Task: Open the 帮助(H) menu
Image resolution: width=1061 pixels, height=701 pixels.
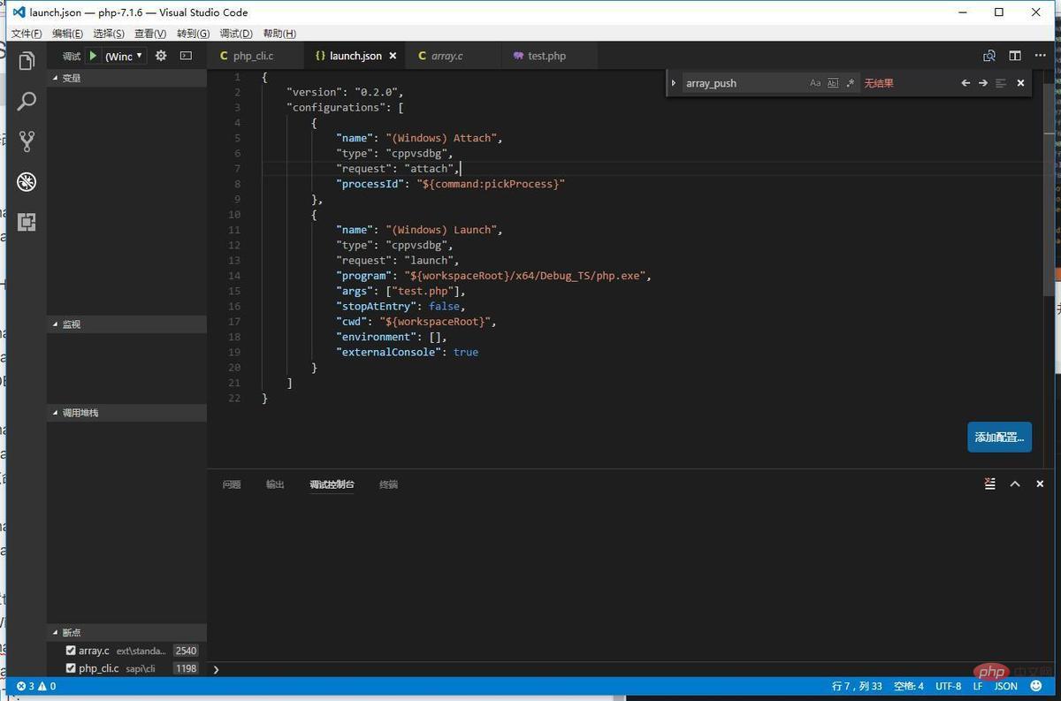Action: point(279,34)
